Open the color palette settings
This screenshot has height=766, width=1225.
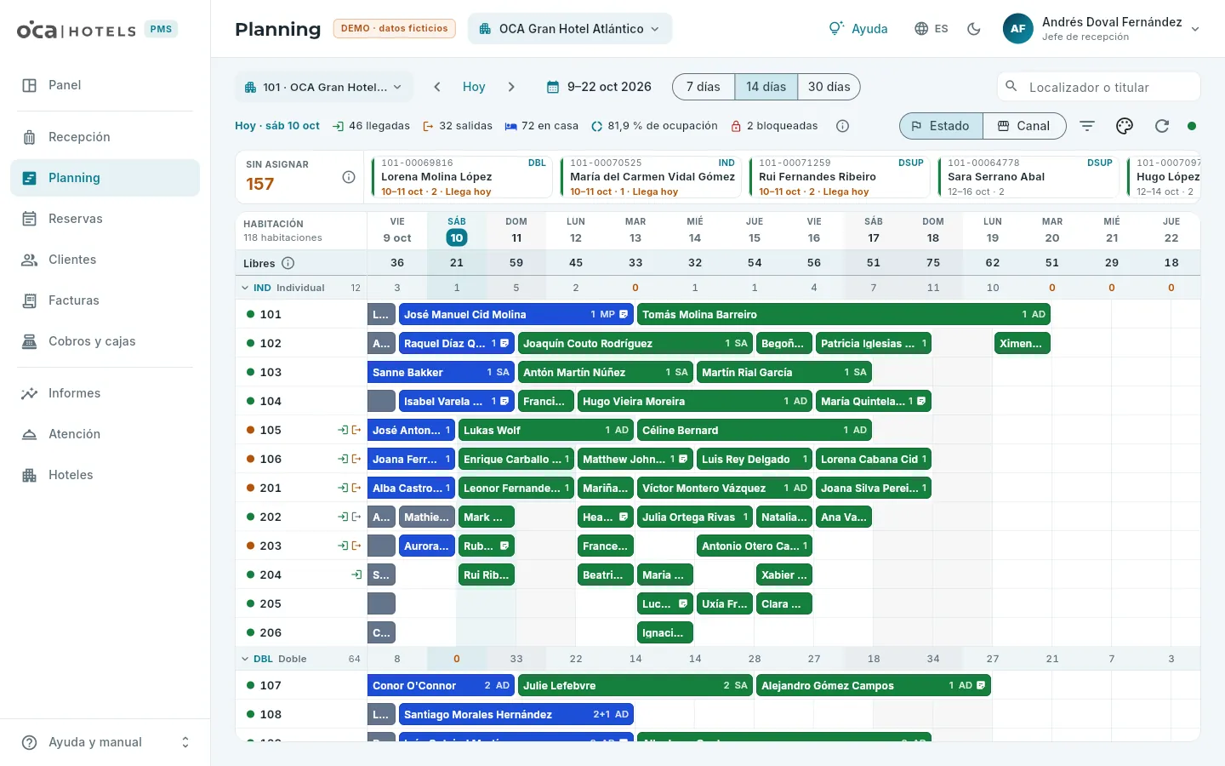pyautogui.click(x=1125, y=126)
